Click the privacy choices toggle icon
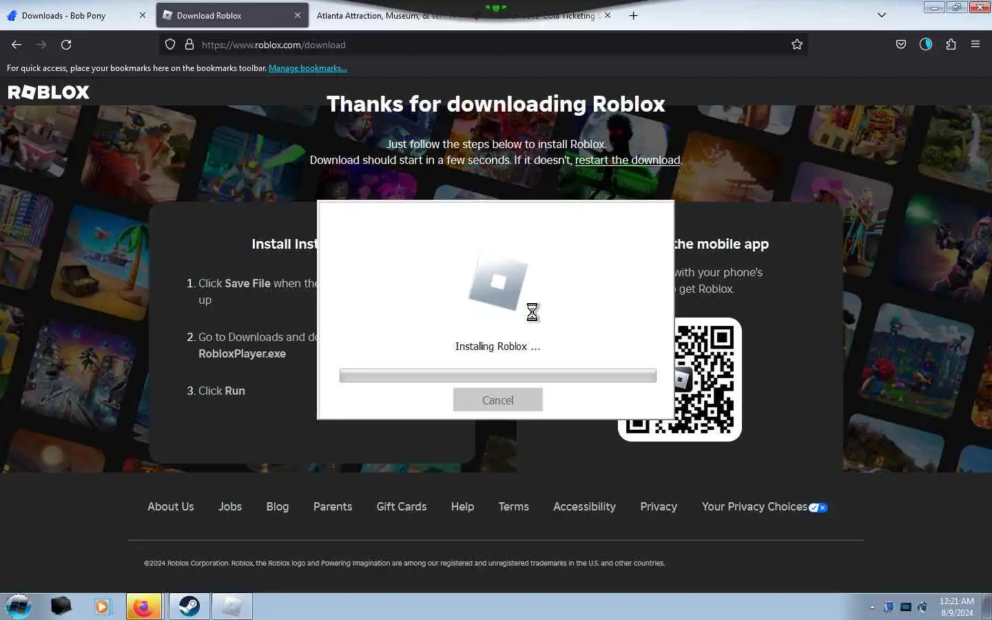The width and height of the screenshot is (992, 620). (x=818, y=508)
